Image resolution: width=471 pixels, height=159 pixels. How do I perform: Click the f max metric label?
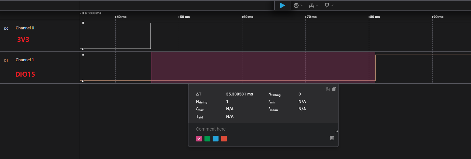pyautogui.click(x=200, y=109)
